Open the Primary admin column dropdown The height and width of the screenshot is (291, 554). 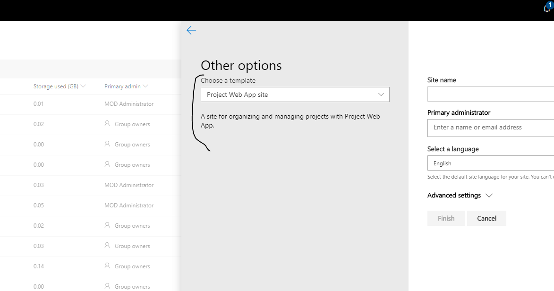pyautogui.click(x=146, y=86)
